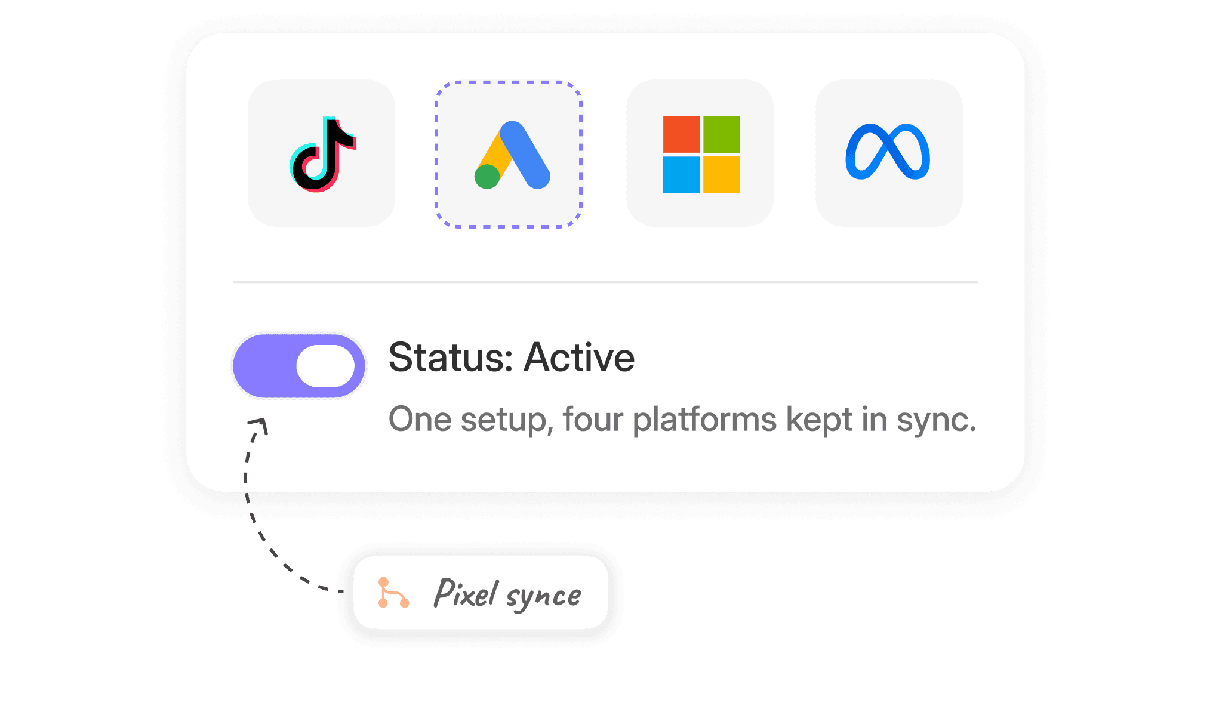Screen dimensions: 1213x718
Task: Click the purple track of the toggle
Action: pos(263,366)
